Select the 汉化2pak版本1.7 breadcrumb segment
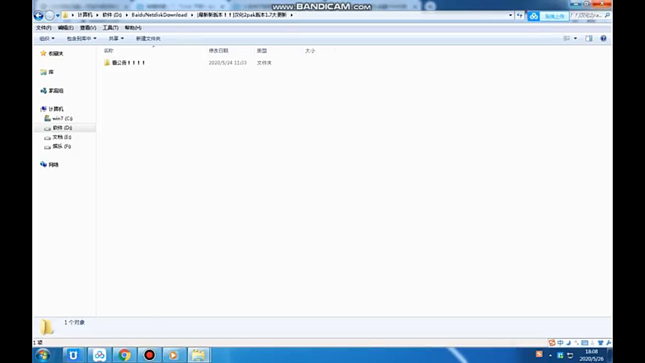The height and width of the screenshot is (363, 645). (242, 15)
